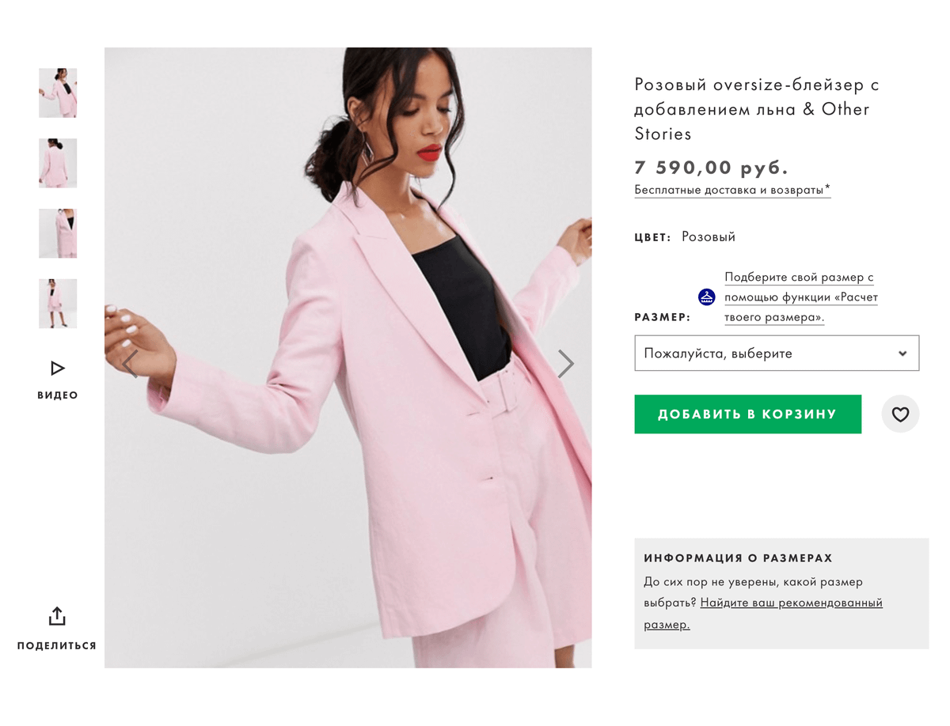950x726 pixels.
Task: Open the 'Расчет твоего размера' size helper link
Action: [800, 297]
